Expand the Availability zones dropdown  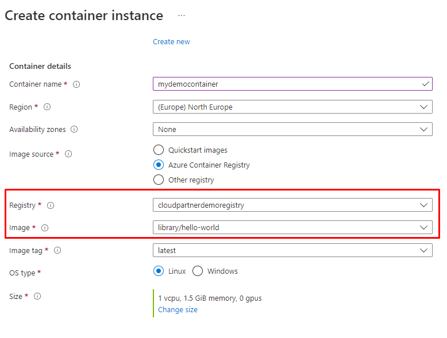(x=292, y=129)
